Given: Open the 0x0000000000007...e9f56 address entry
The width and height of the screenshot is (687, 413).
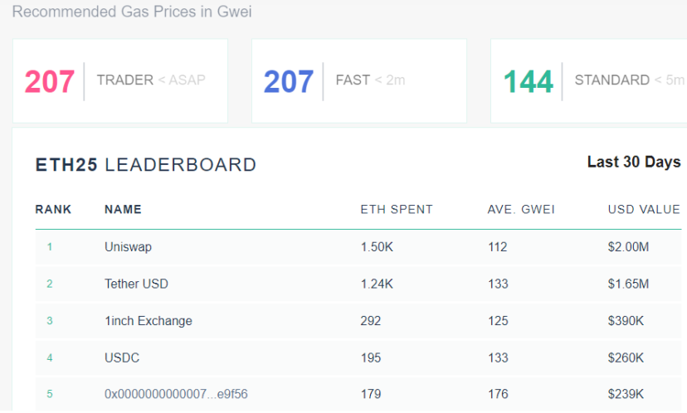Looking at the screenshot, I should 176,394.
